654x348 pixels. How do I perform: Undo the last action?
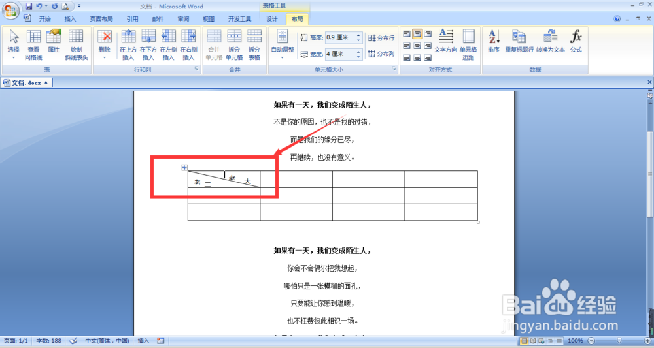pyautogui.click(x=39, y=7)
